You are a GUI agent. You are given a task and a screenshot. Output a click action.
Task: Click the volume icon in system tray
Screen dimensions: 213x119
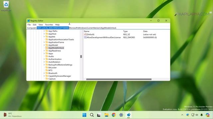[197, 115]
